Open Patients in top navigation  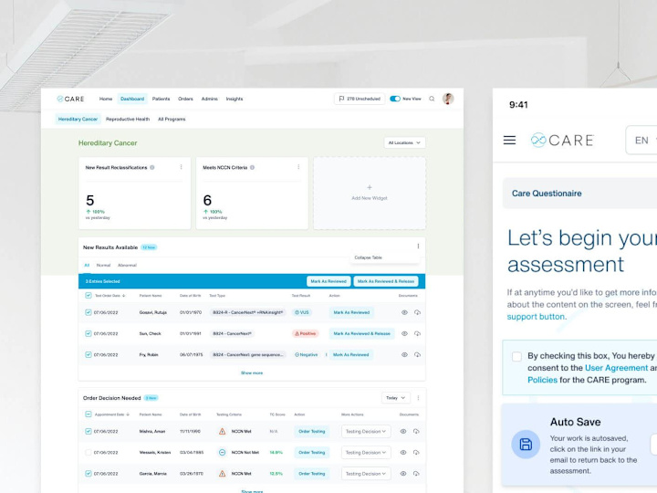pos(161,99)
